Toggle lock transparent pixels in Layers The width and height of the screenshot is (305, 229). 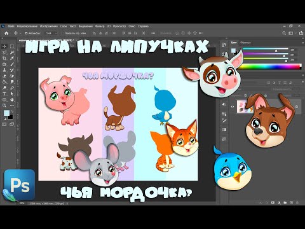pos(246,95)
